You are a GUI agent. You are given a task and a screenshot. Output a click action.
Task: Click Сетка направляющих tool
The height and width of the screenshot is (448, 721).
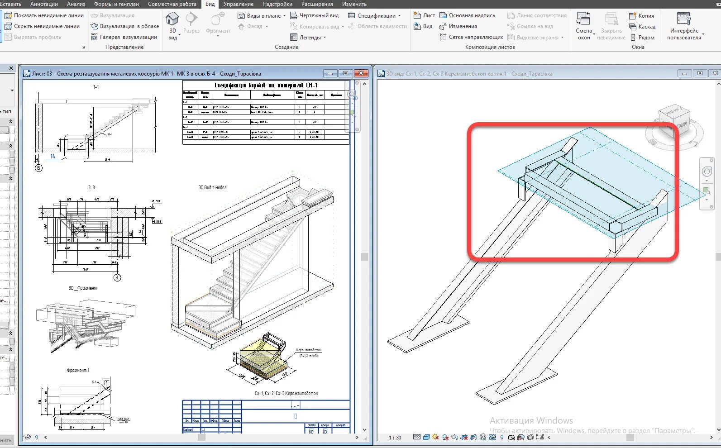pos(471,37)
